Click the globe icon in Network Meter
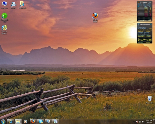Viewport: 155px width, 124px height. coord(151,24)
